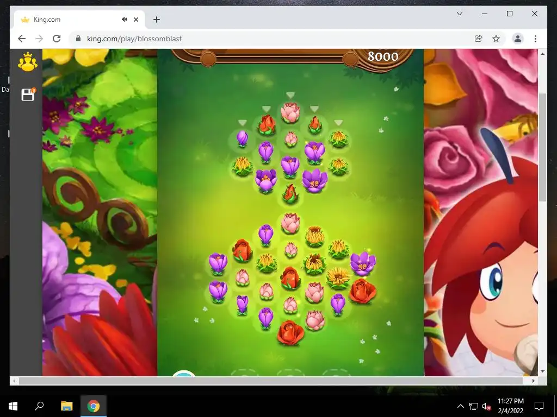This screenshot has height=417, width=557.
Task: Go forward to the next page
Action: click(39, 39)
